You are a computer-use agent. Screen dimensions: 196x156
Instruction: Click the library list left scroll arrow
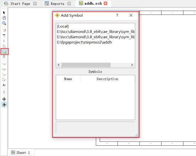click(59, 65)
